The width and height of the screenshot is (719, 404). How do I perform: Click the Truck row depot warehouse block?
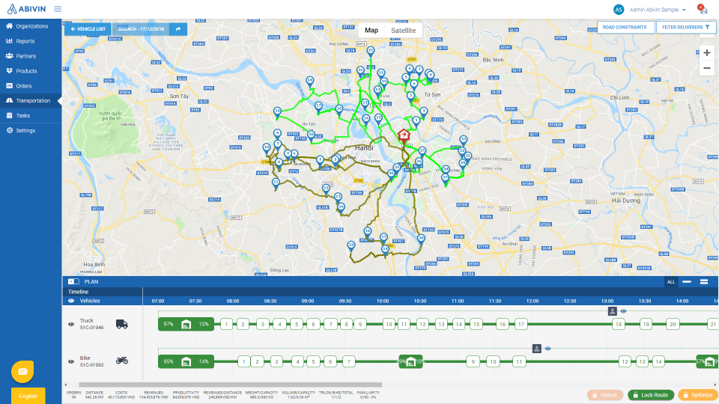click(x=186, y=324)
